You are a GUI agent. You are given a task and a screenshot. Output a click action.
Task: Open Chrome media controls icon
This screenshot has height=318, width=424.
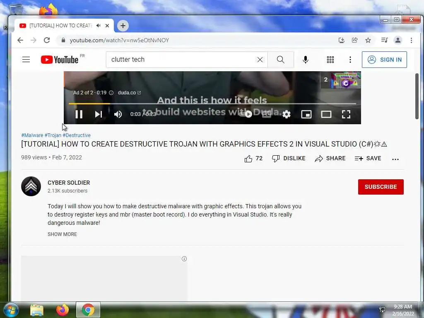pyautogui.click(x=384, y=40)
